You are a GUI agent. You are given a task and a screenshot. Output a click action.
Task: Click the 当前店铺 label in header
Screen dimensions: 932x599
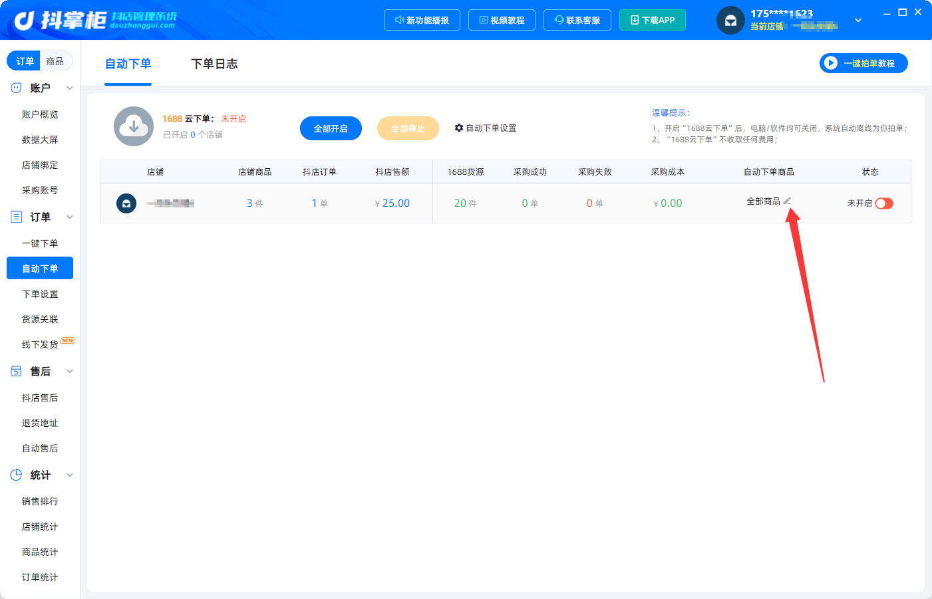(767, 27)
